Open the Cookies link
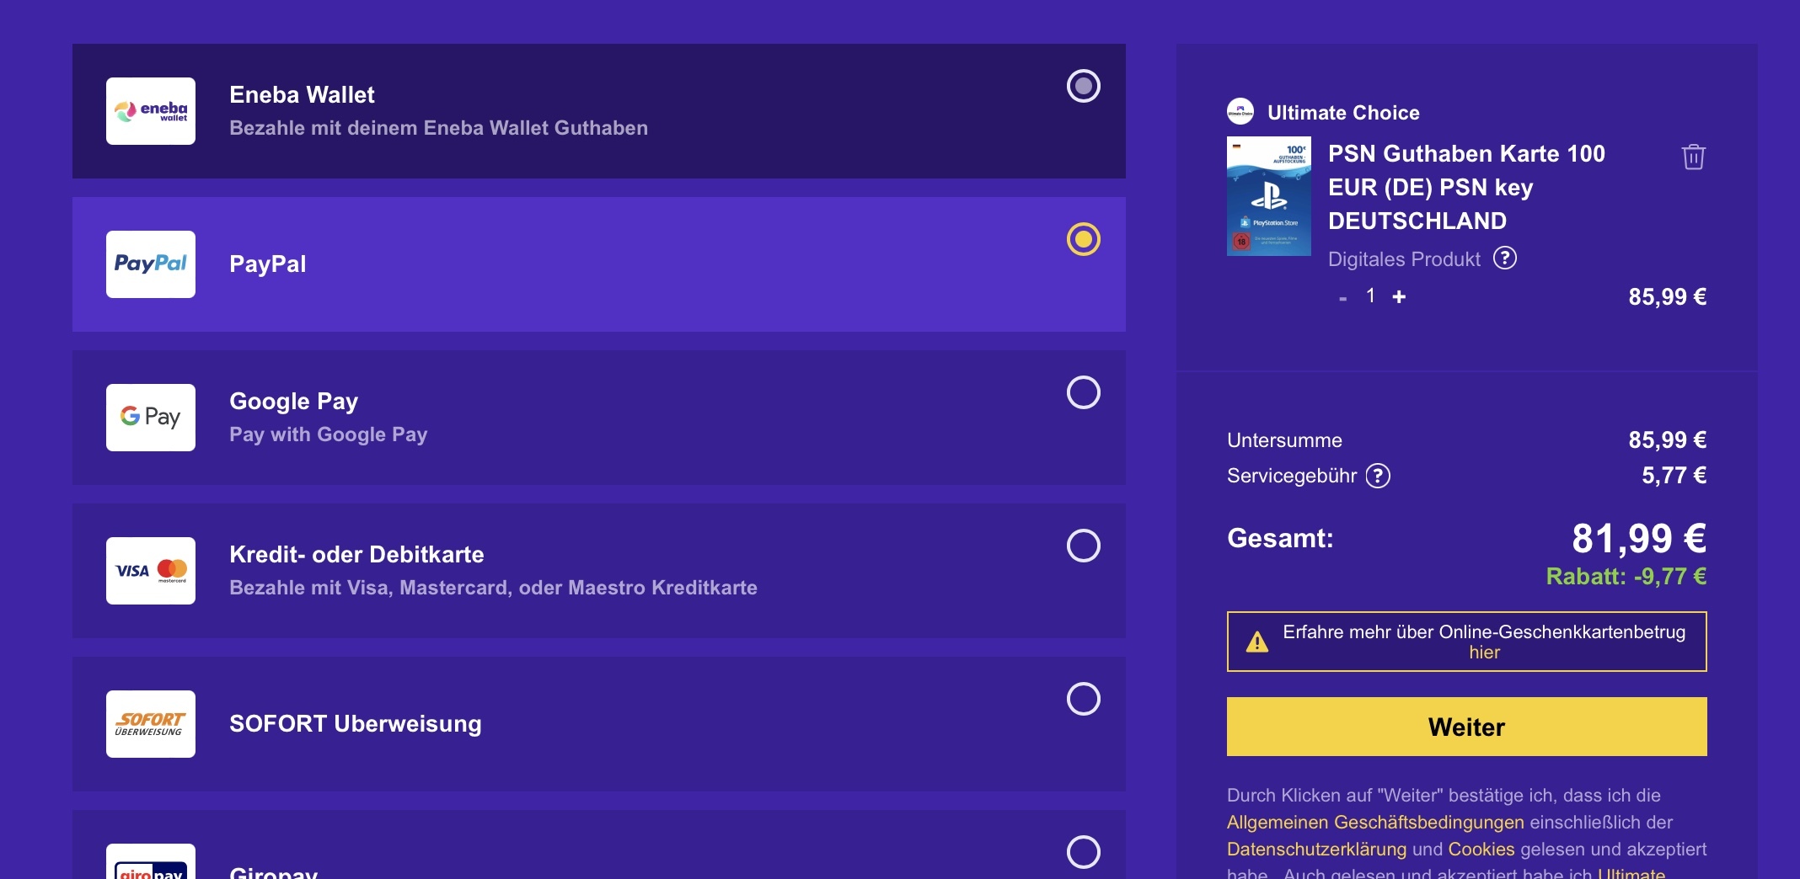Image resolution: width=1800 pixels, height=879 pixels. [x=1481, y=850]
